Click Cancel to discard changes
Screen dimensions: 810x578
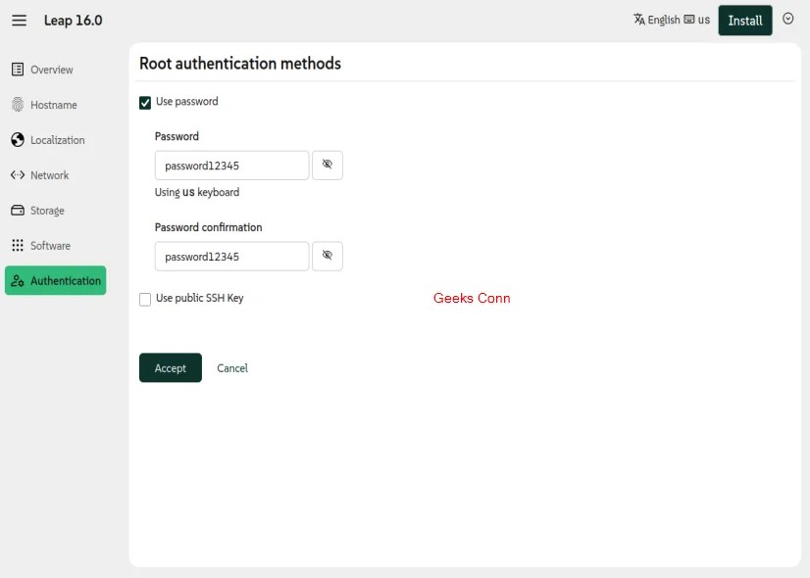[x=232, y=367]
